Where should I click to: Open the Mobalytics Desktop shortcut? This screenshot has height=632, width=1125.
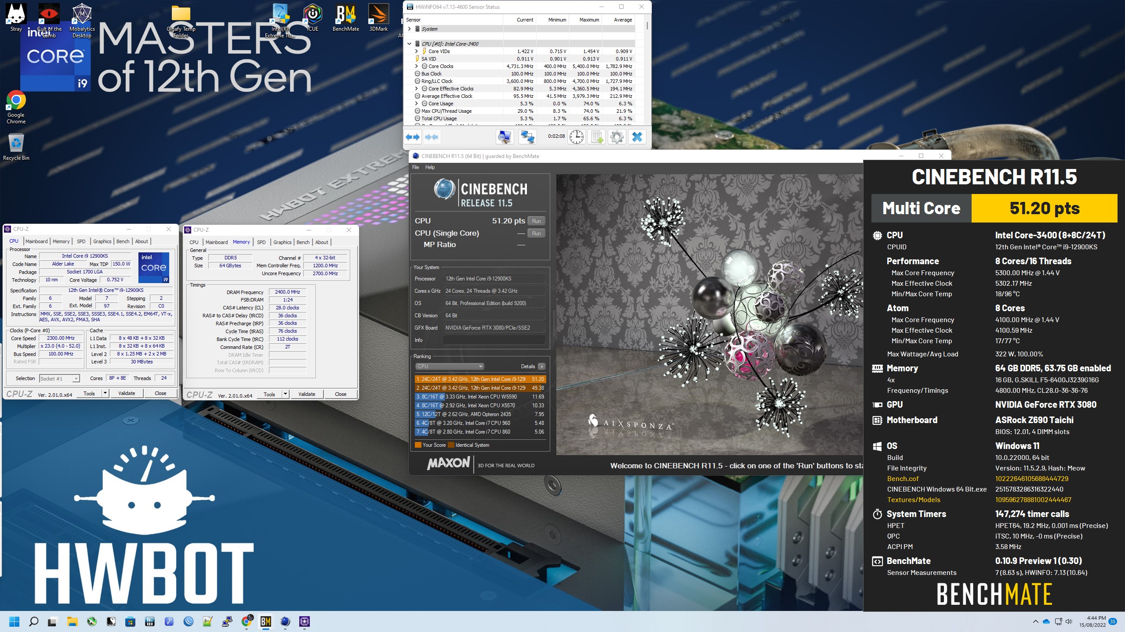(82, 20)
